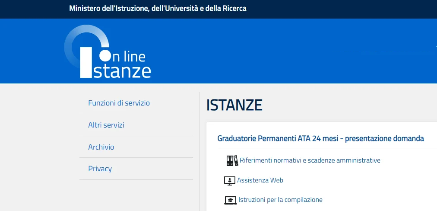Open Altri servizi in the sidebar

106,125
